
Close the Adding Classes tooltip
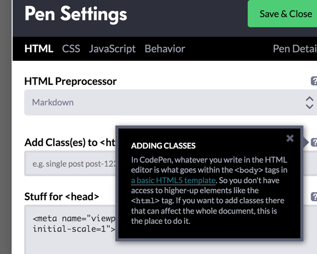click(290, 138)
